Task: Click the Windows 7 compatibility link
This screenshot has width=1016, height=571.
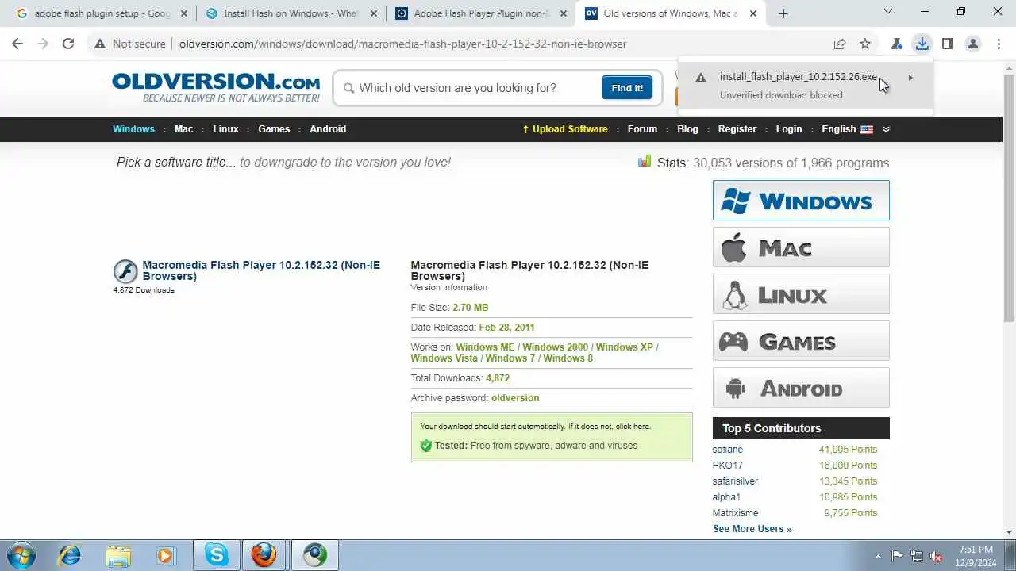Action: point(510,358)
